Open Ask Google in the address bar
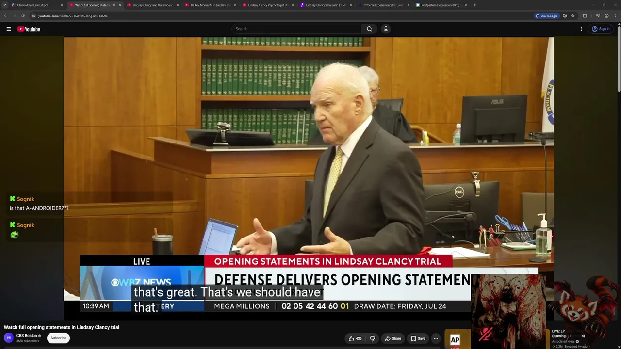Screen dimensions: 621x349 [x=547, y=16]
